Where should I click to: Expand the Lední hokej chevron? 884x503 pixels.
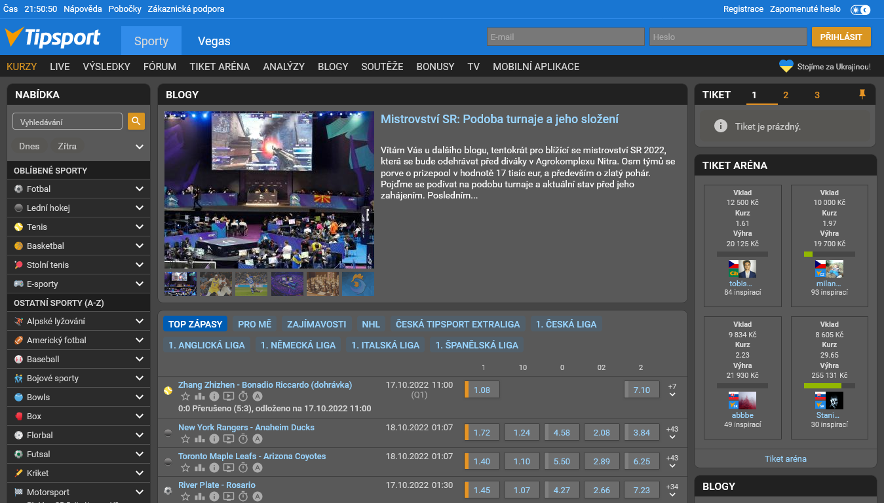point(139,208)
